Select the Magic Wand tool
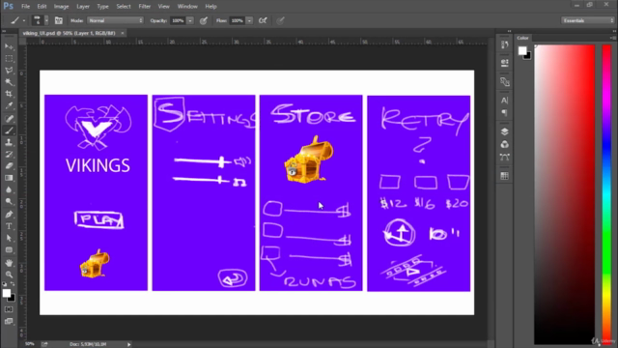Image resolution: width=618 pixels, height=348 pixels. (9, 82)
